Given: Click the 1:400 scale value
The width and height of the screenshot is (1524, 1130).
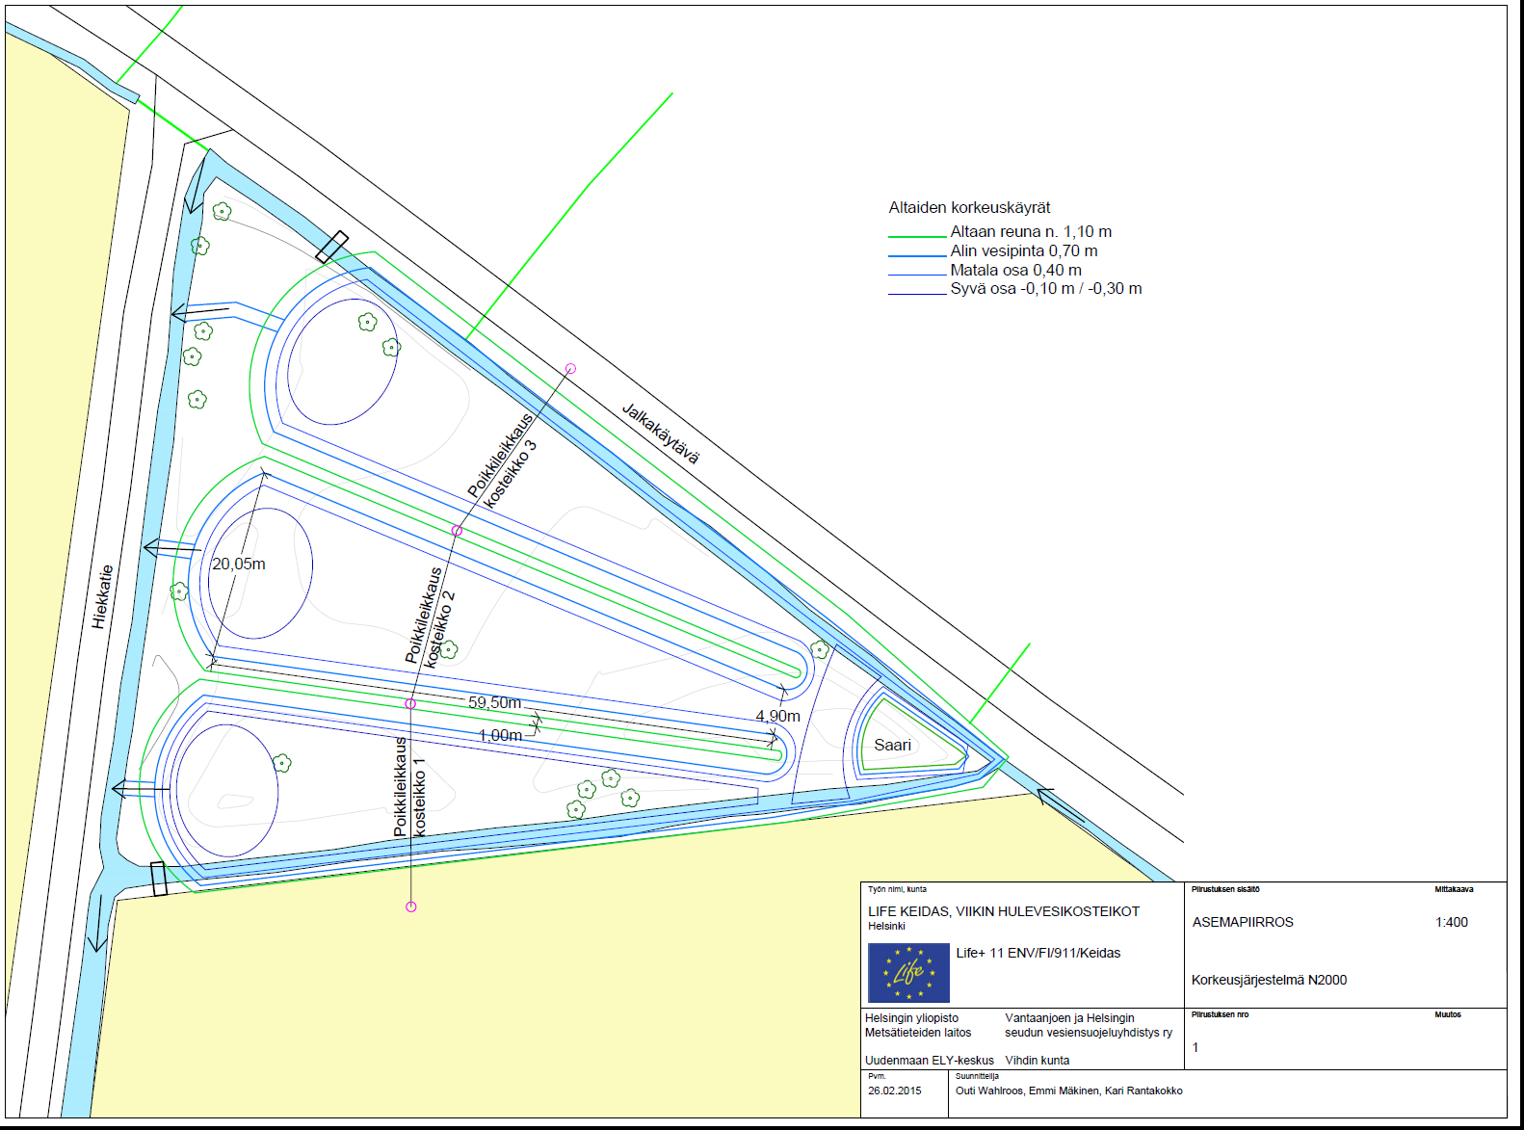Looking at the screenshot, I should [1452, 922].
